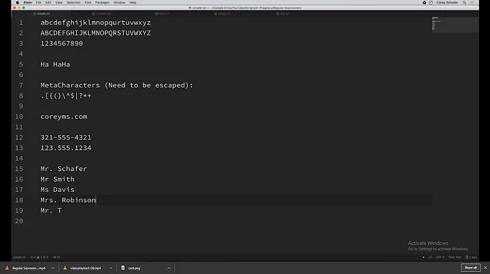The width and height of the screenshot is (490, 274).
Task: Change the LF line ending setting
Action: click(430, 257)
